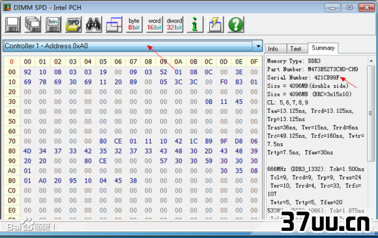Select byte 9F in row 70

224,141
